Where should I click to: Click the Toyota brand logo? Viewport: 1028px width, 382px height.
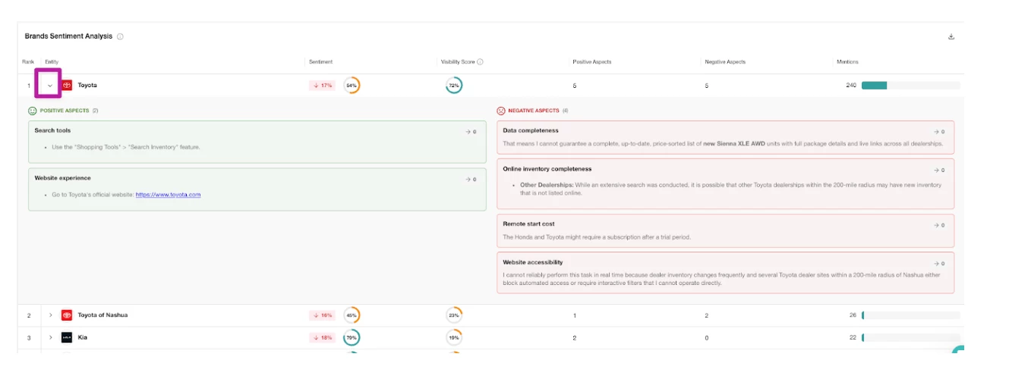67,86
